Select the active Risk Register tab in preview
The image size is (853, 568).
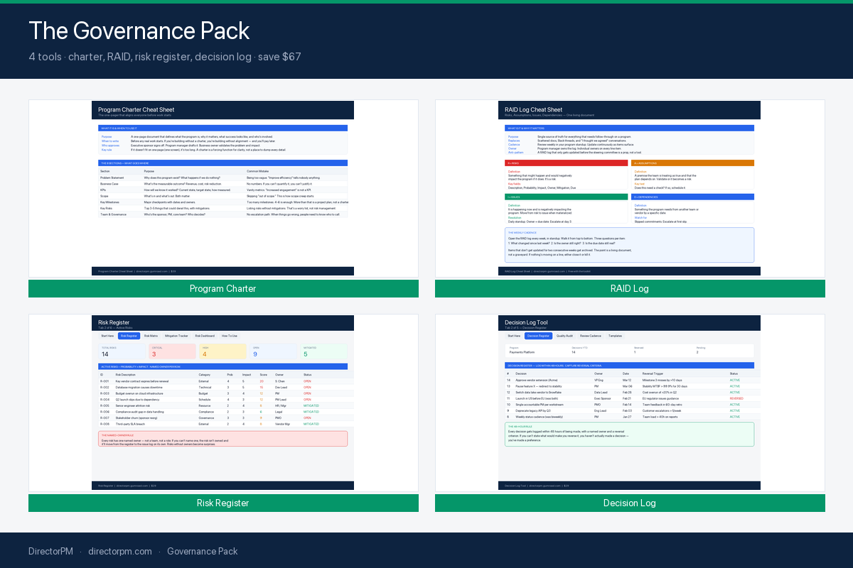[x=129, y=336]
